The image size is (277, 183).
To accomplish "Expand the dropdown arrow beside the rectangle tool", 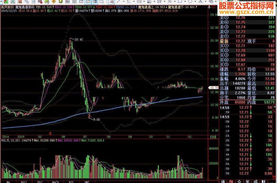I will click(185, 1).
